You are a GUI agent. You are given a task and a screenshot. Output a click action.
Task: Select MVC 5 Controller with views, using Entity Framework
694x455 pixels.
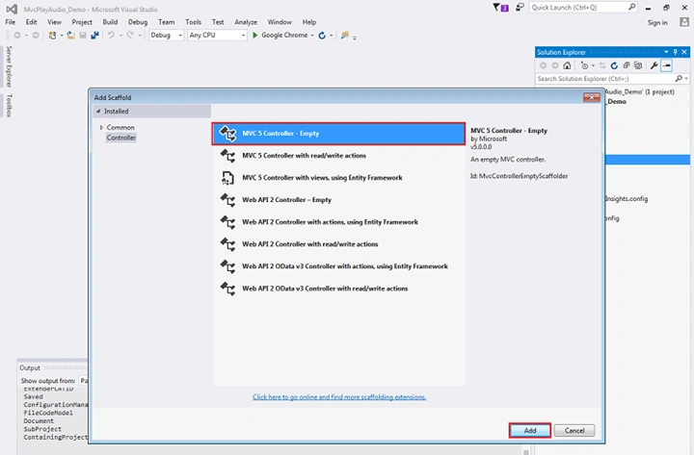338,178
